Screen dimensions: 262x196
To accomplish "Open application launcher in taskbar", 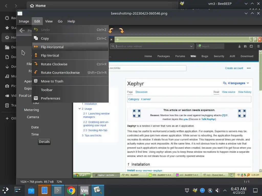I will [5, 190].
